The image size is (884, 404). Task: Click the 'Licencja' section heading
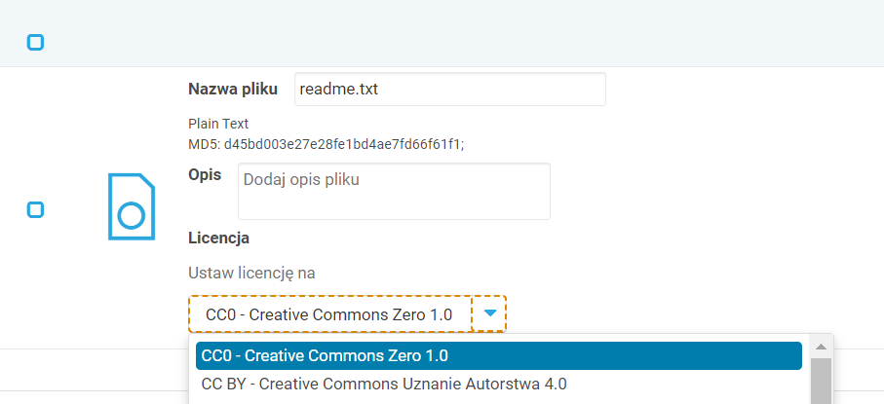(x=218, y=237)
